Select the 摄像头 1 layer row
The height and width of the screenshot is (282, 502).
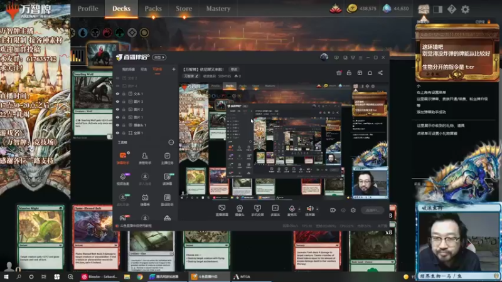(x=146, y=125)
